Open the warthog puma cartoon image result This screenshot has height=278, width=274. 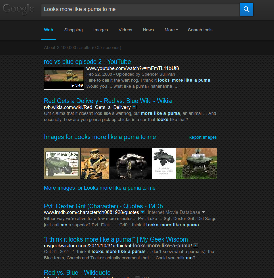[x=62, y=163]
